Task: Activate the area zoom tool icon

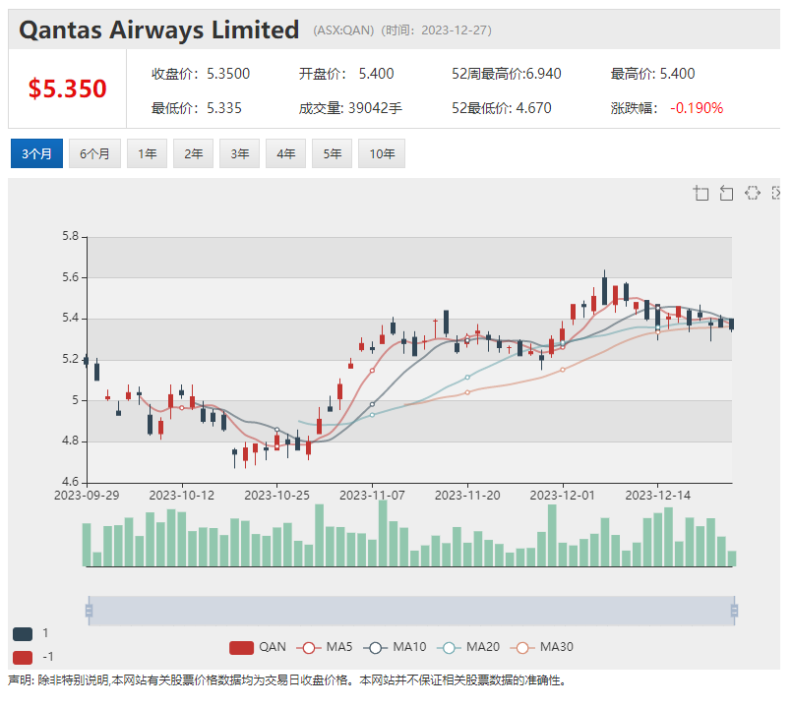Action: click(x=701, y=193)
